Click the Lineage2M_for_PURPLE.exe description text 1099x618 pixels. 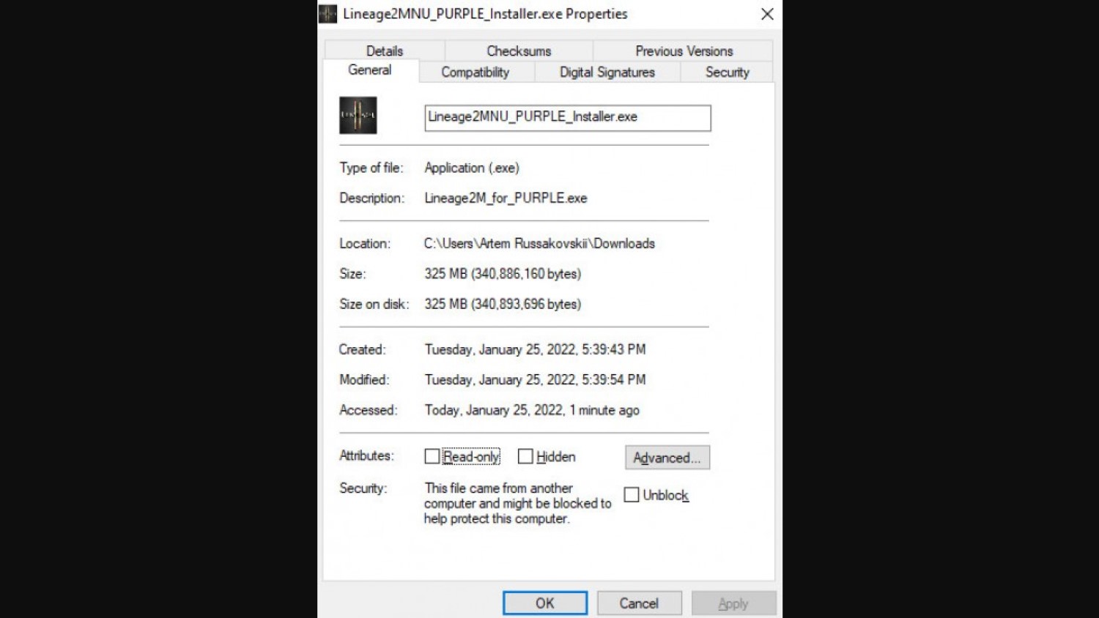[506, 198]
